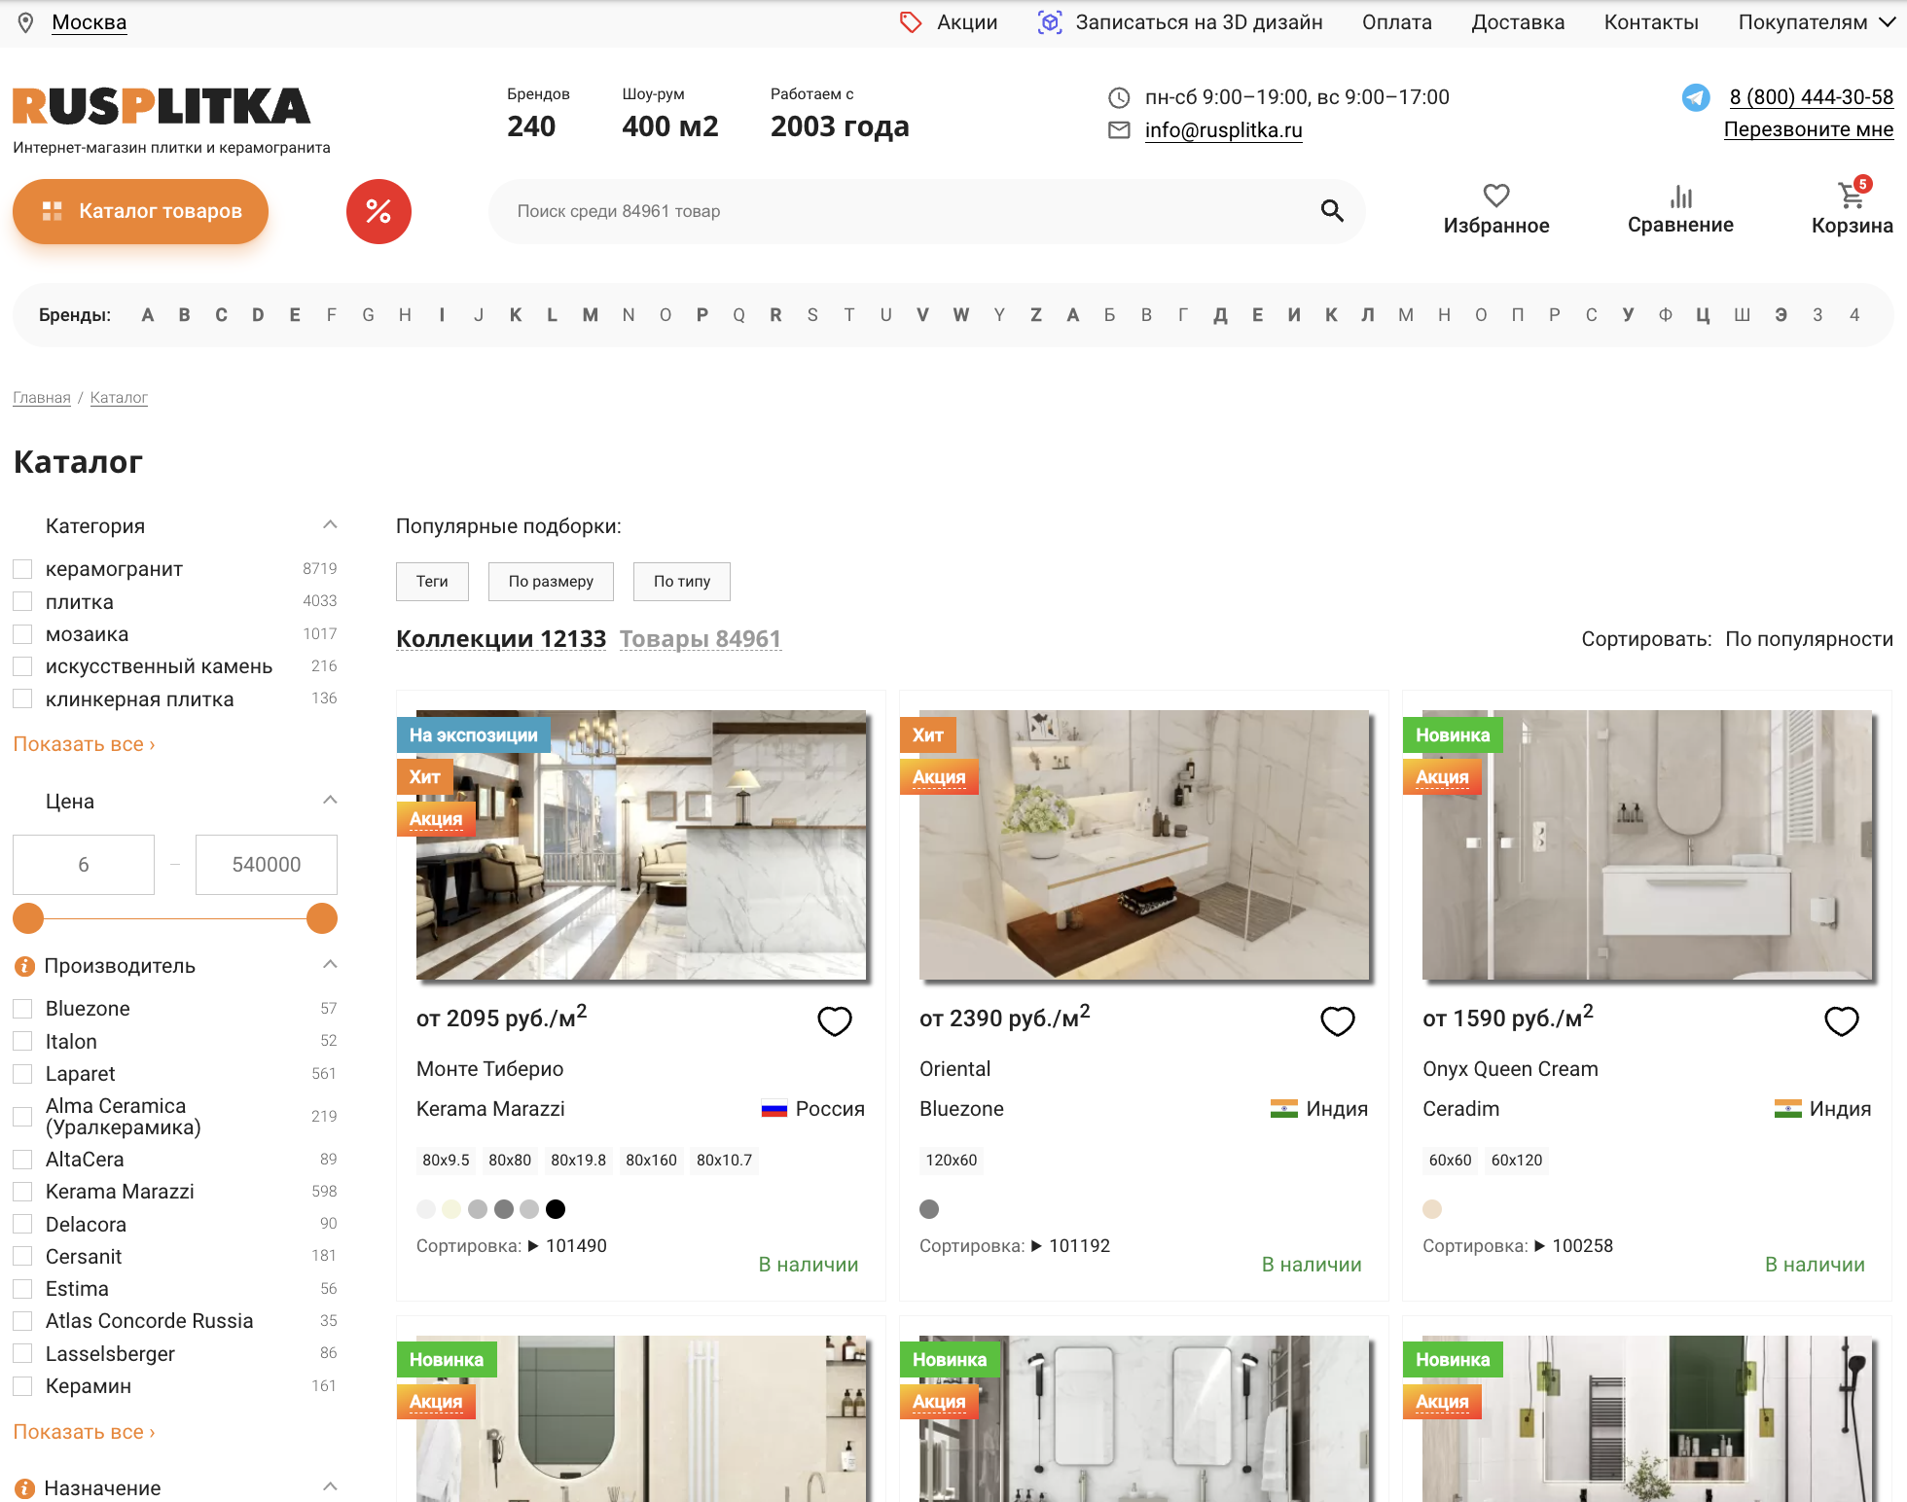Click the red percent discount icon

(378, 211)
